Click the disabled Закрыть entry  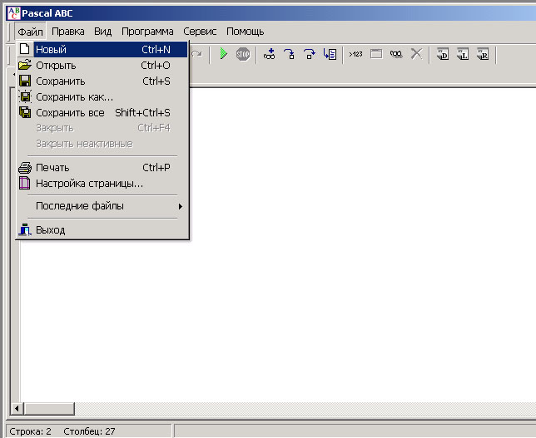(102, 128)
